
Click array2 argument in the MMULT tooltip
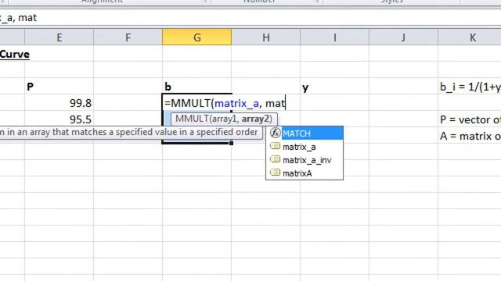click(255, 119)
